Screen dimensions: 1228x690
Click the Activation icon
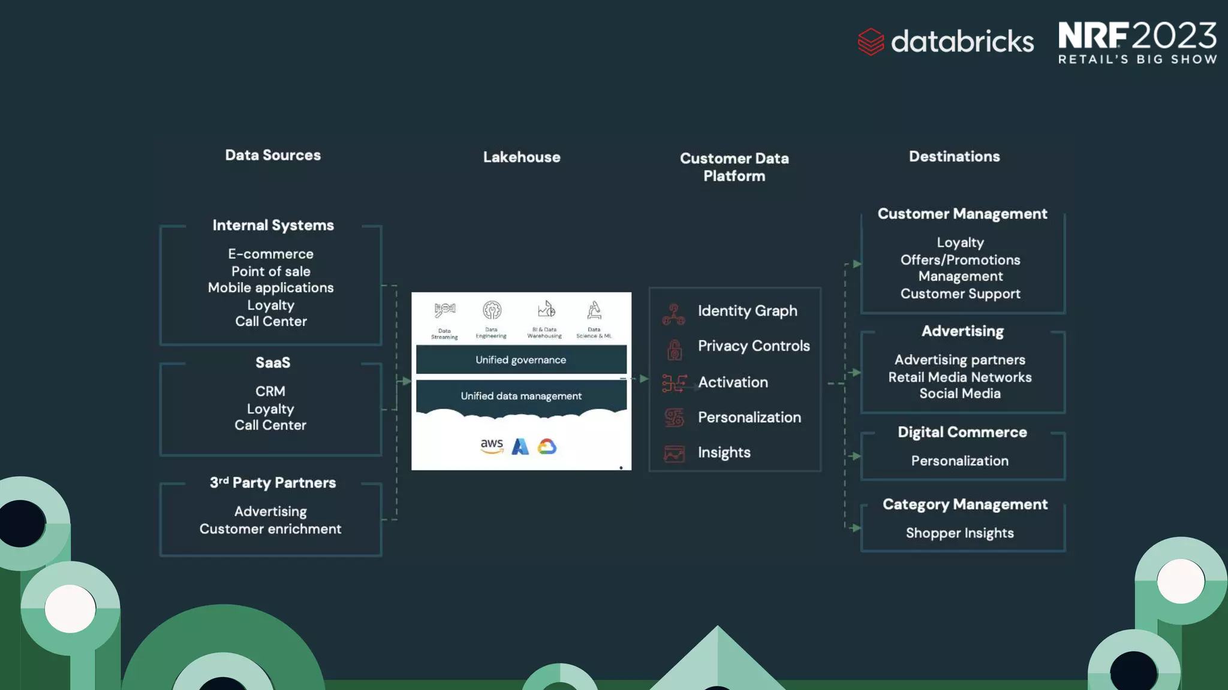[674, 383]
